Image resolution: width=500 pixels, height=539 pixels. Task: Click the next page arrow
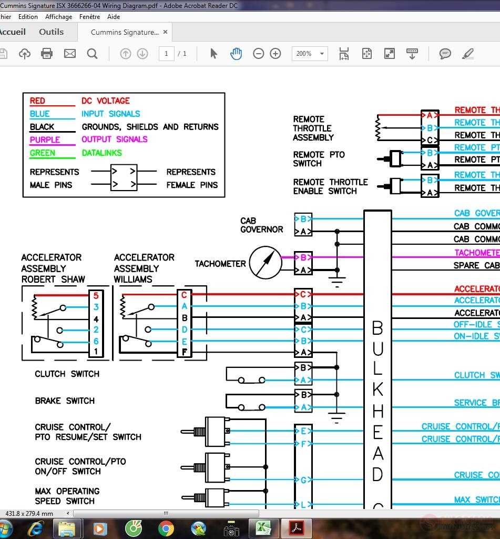tap(141, 53)
